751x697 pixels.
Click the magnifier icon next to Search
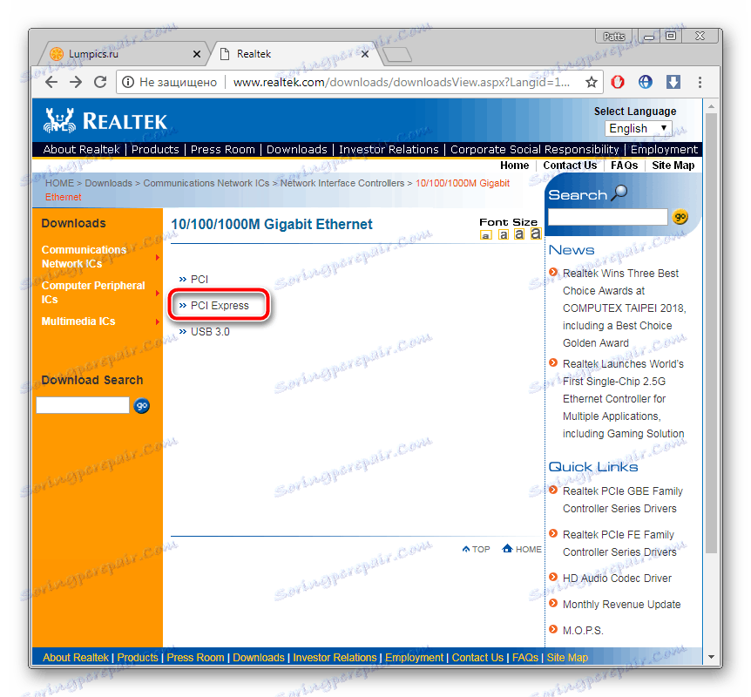(619, 192)
